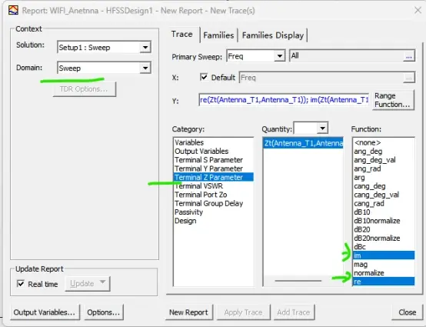Switch to the Trace tab
426x327 pixels.
click(x=181, y=35)
